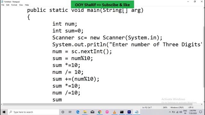The width and height of the screenshot is (205, 115).
Task: Open the volume speaker tray icon
Action: point(181,112)
